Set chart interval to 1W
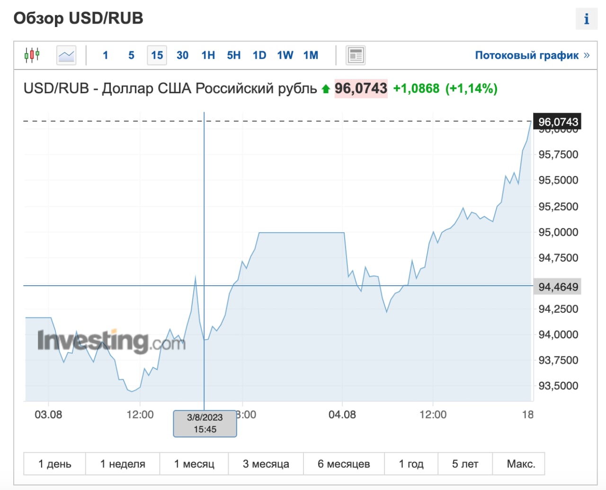Viewport: 606px width, 490px height. pos(285,55)
